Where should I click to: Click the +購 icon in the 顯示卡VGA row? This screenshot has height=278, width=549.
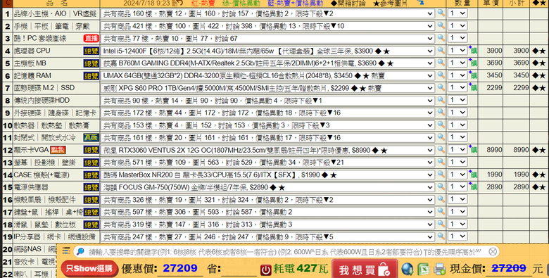(x=473, y=150)
